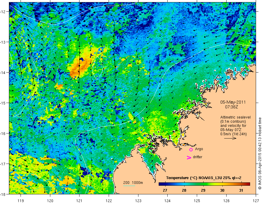Click the date text 05-May-2011

coord(233,102)
